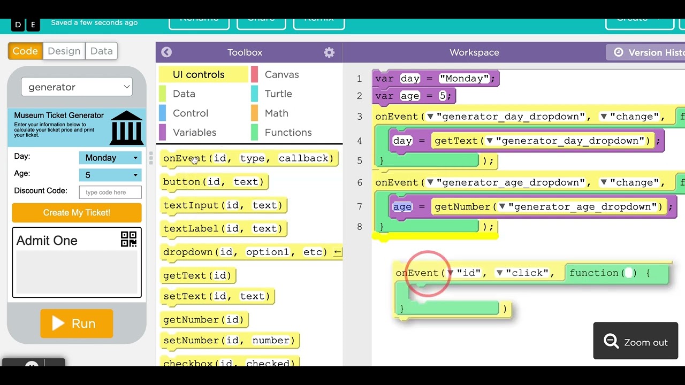
Task: Open the getText id dropdown on line 4
Action: click(489, 141)
